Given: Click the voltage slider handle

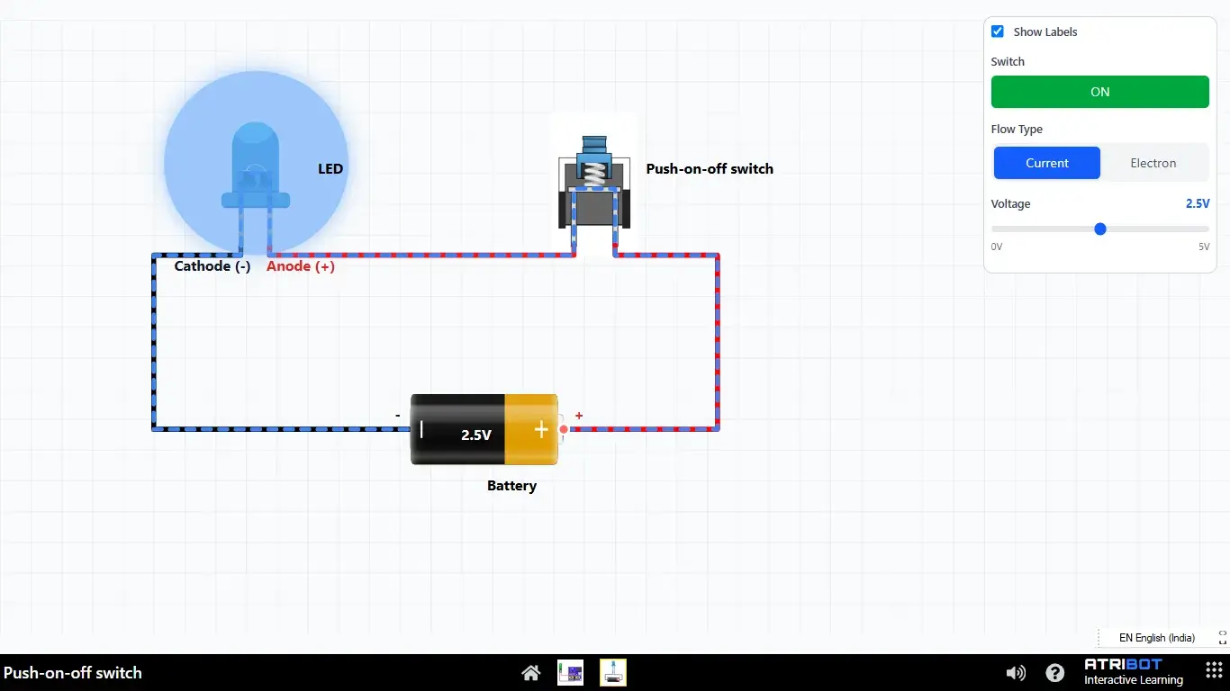Looking at the screenshot, I should click(1100, 229).
